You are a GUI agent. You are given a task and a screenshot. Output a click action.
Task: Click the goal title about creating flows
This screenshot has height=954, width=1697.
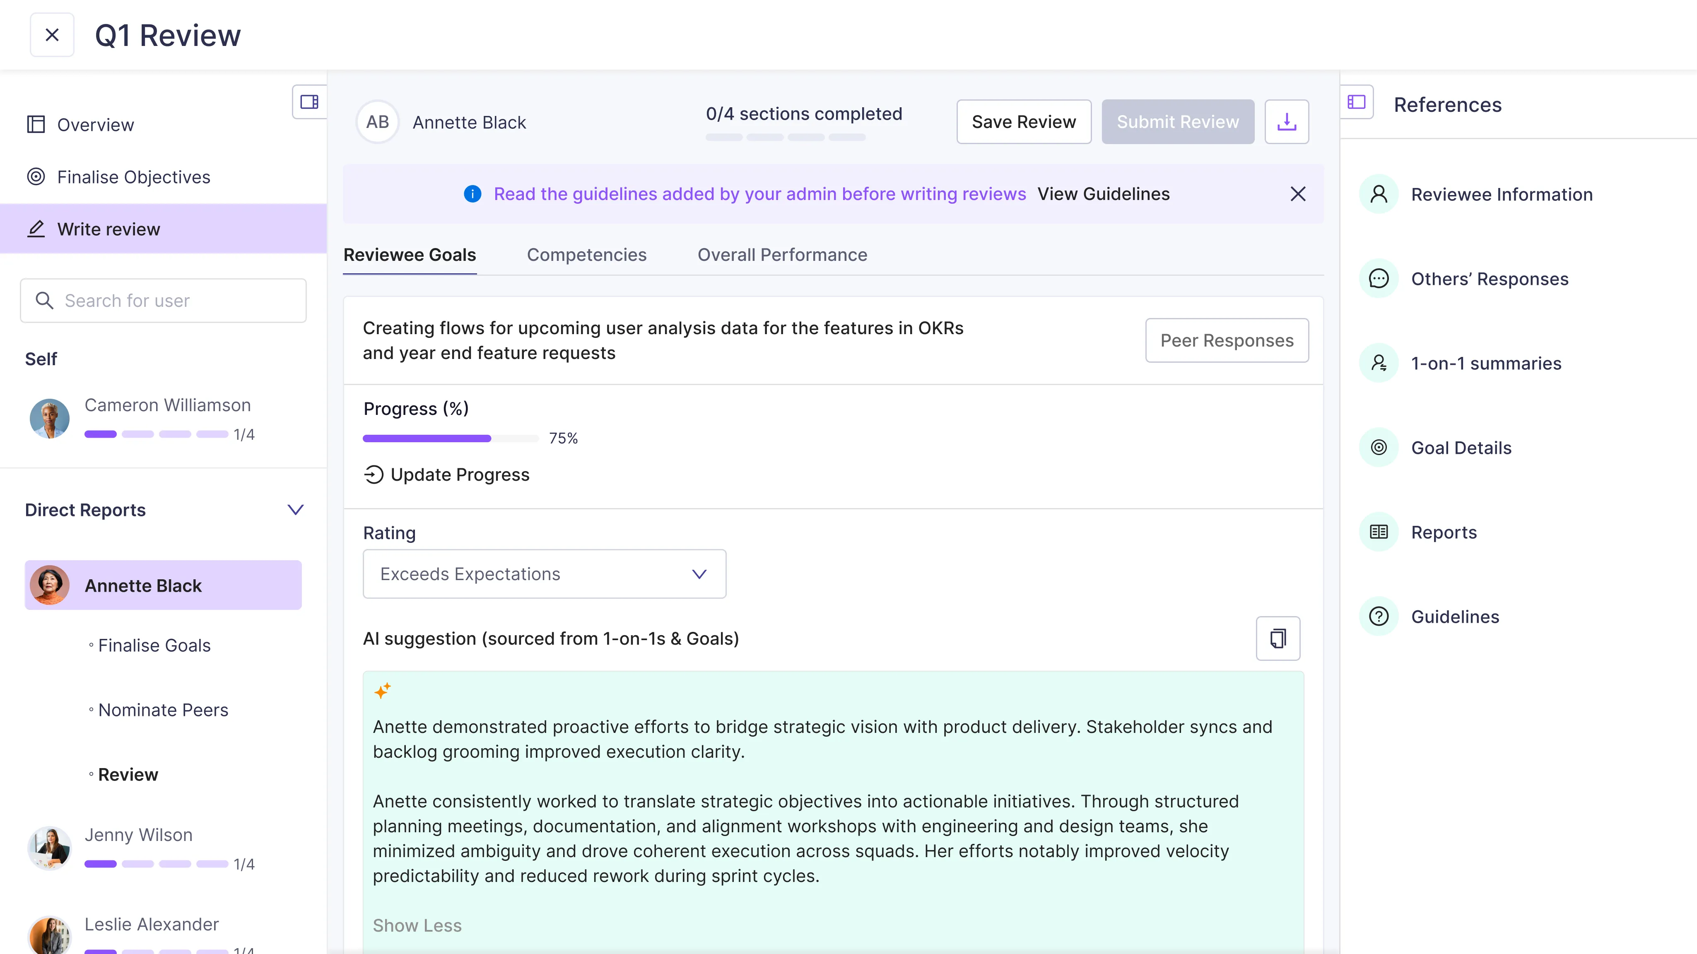(663, 341)
